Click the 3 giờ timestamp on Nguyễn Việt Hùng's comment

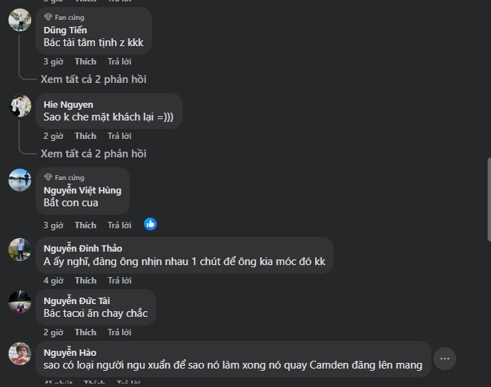click(53, 225)
